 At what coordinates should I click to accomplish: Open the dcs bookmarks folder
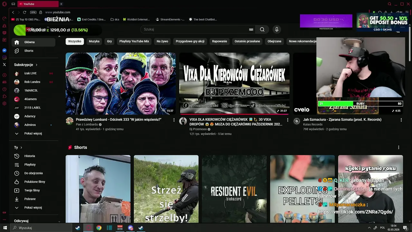point(115,19)
